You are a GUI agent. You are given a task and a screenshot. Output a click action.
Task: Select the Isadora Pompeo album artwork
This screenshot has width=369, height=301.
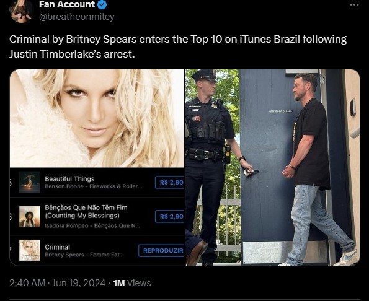point(29,216)
